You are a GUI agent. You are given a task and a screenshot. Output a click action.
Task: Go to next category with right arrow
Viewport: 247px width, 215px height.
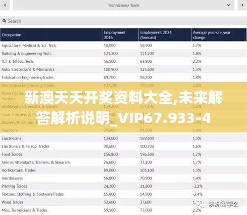(242, 5)
